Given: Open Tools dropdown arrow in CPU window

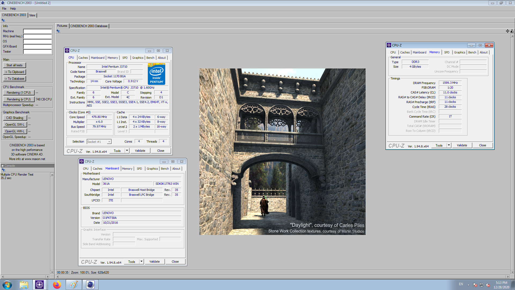Looking at the screenshot, I should pyautogui.click(x=127, y=151).
